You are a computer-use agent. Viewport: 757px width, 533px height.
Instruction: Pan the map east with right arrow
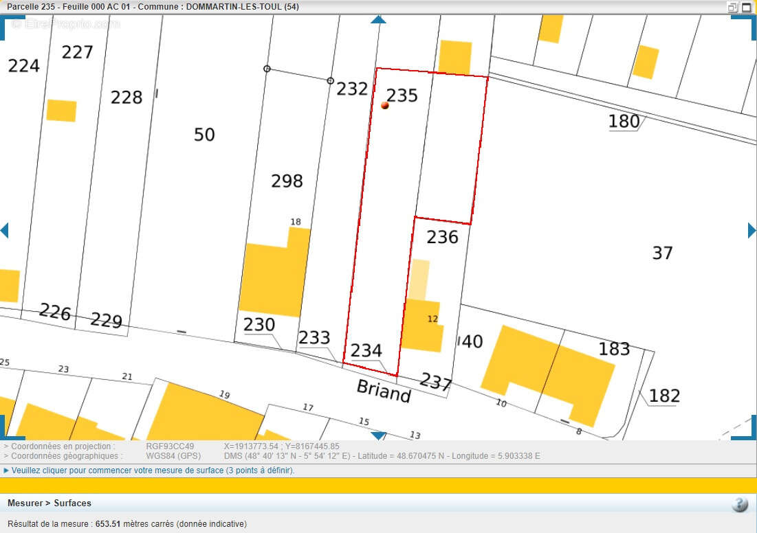click(752, 230)
